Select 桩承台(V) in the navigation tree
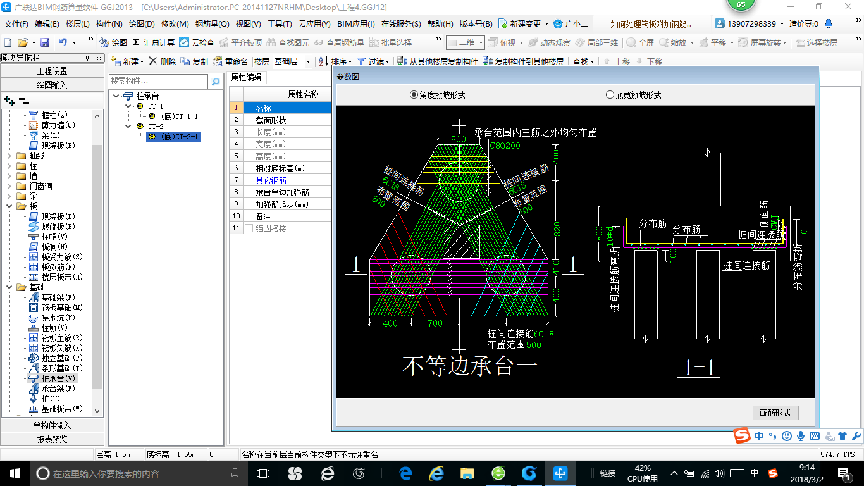This screenshot has height=486, width=864. pos(52,378)
